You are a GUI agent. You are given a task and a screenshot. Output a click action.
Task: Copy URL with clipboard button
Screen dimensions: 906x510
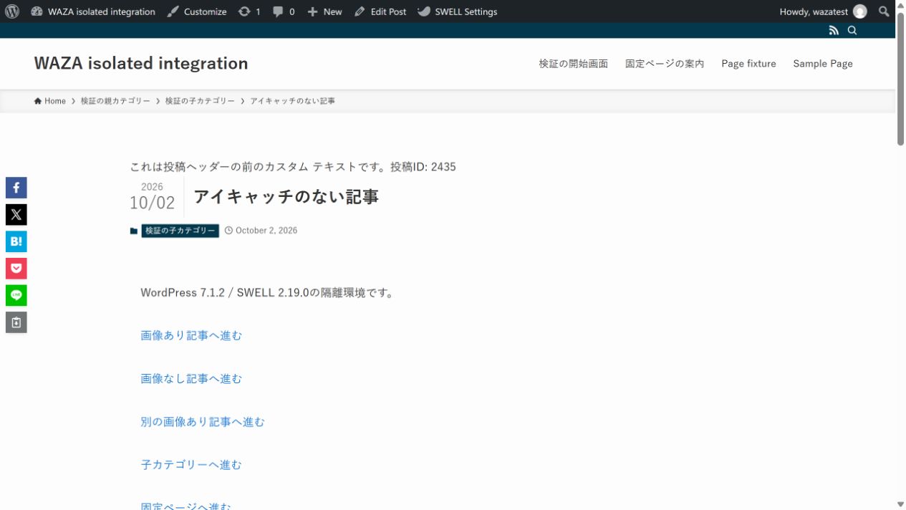16,322
